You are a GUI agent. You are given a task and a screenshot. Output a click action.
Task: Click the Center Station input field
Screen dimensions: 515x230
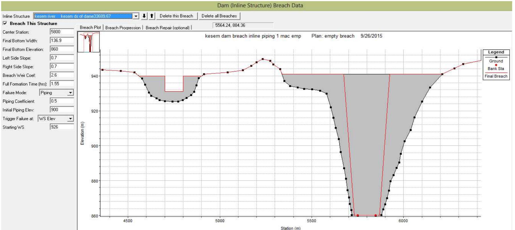62,32
